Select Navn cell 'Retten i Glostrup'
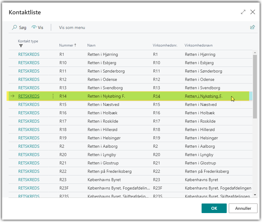Screen dimensions: 262x222 pos(103,163)
